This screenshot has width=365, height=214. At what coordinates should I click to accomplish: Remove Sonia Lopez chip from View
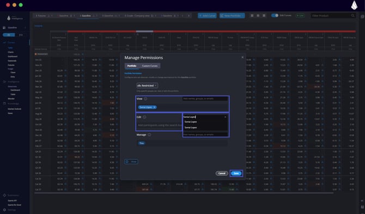pyautogui.click(x=154, y=107)
